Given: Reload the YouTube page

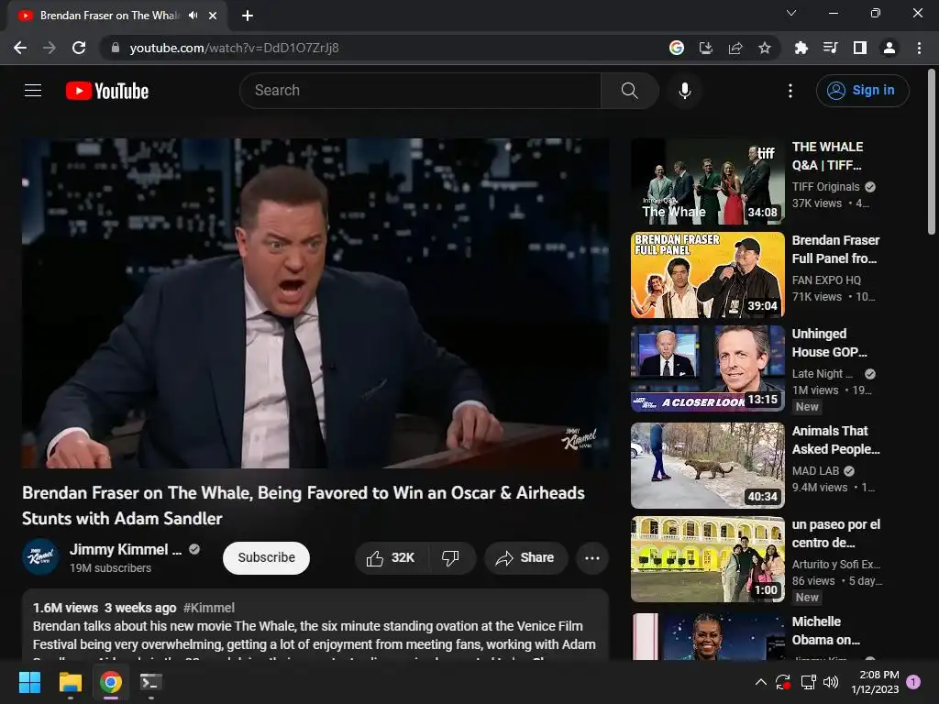Looking at the screenshot, I should [79, 48].
